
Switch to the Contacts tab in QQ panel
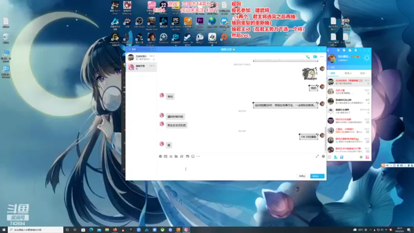[x=348, y=73]
